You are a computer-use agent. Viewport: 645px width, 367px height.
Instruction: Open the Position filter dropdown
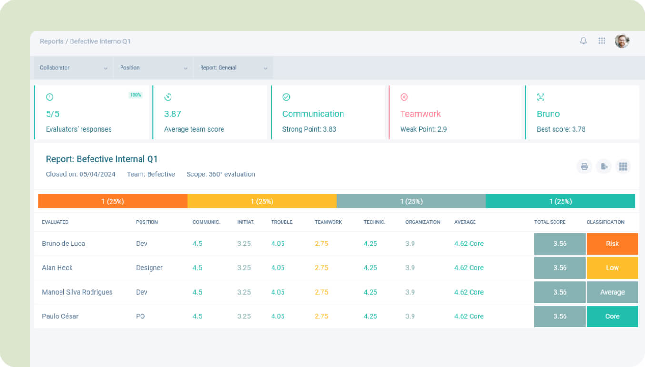(153, 68)
